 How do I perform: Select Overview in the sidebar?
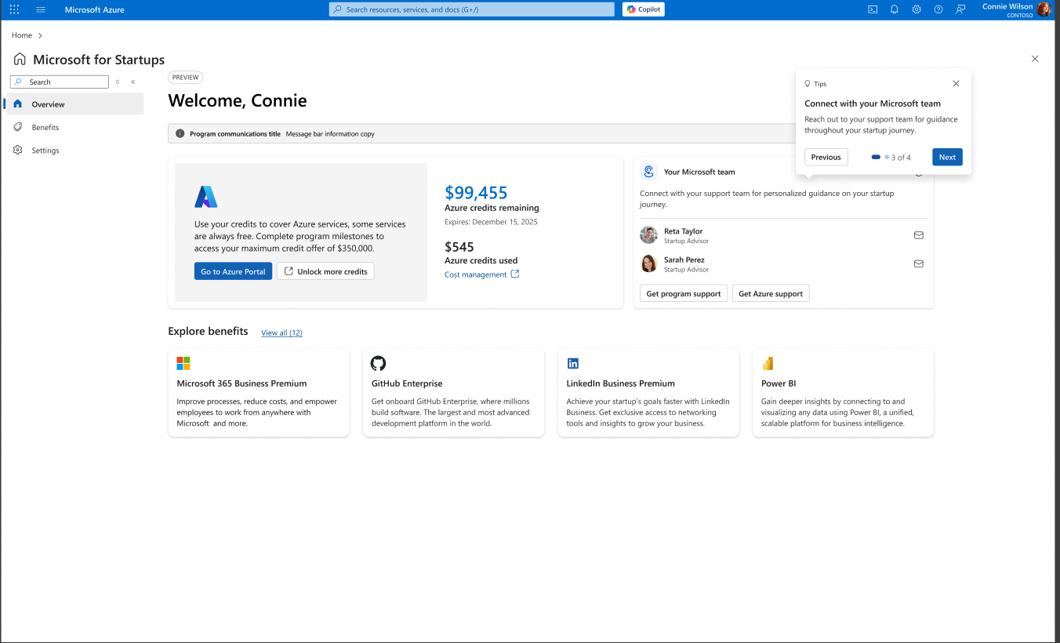(75, 104)
